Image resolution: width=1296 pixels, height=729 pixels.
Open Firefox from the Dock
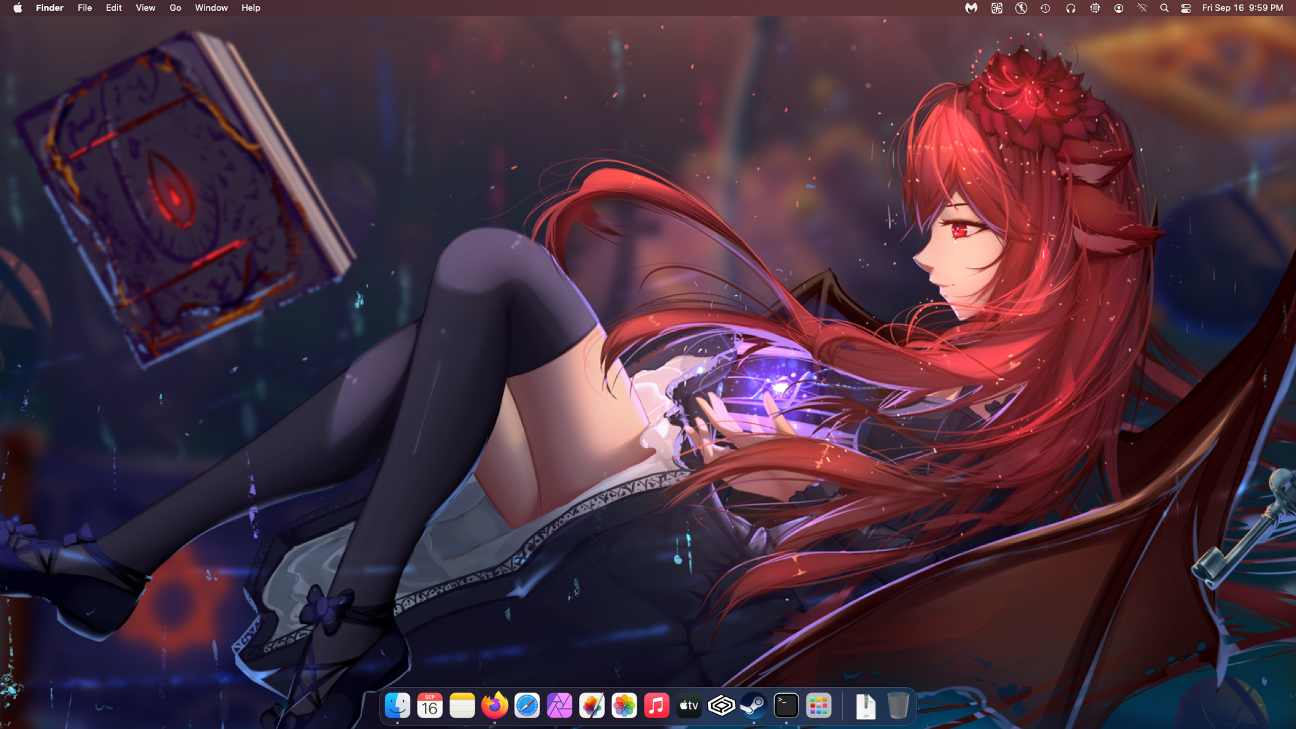(495, 706)
